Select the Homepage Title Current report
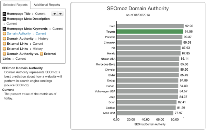Image resolution: width=206 pixels, height=130 pixels. coord(26,14)
